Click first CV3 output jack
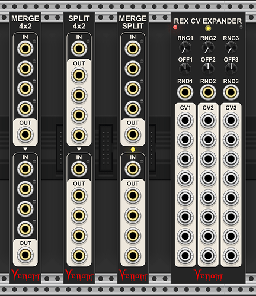The height and width of the screenshot is (296, 256). coord(231,120)
